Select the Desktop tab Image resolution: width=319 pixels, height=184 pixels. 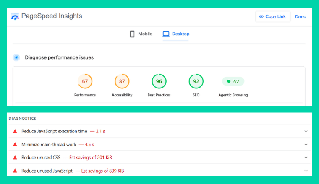pyautogui.click(x=176, y=34)
